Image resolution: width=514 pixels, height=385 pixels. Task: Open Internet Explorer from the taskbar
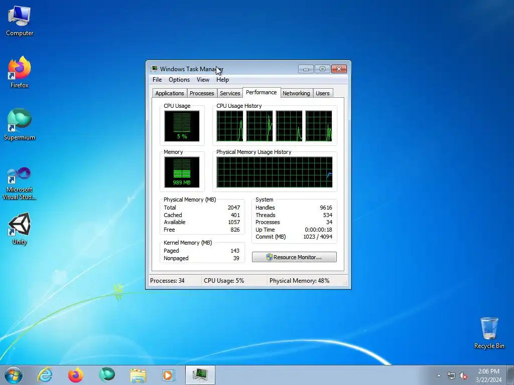[x=45, y=375]
